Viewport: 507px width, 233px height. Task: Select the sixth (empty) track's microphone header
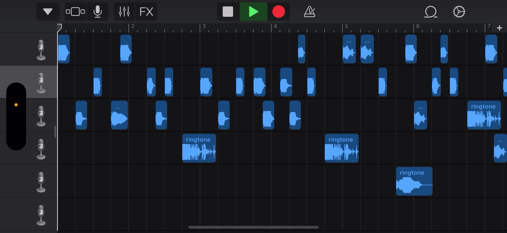pos(41,215)
